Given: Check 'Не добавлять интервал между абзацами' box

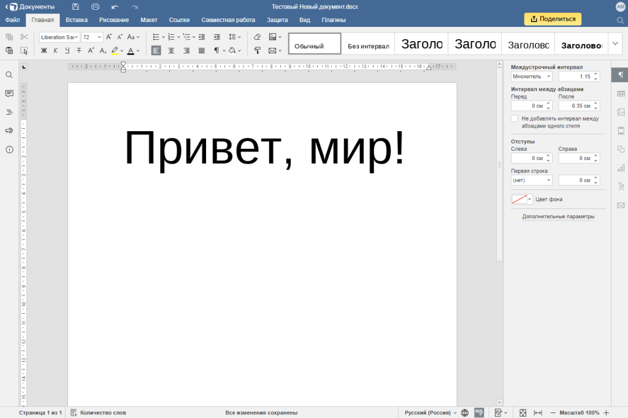Looking at the screenshot, I should [515, 118].
